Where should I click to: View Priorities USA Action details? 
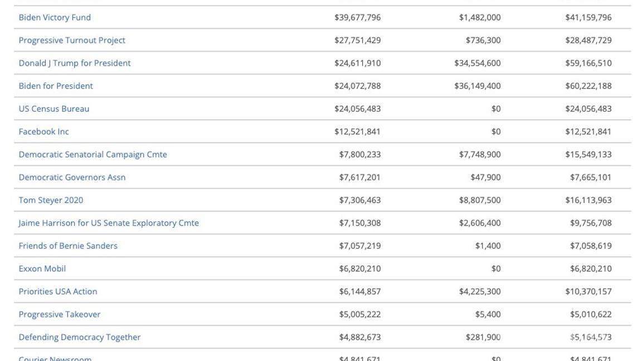tap(57, 291)
